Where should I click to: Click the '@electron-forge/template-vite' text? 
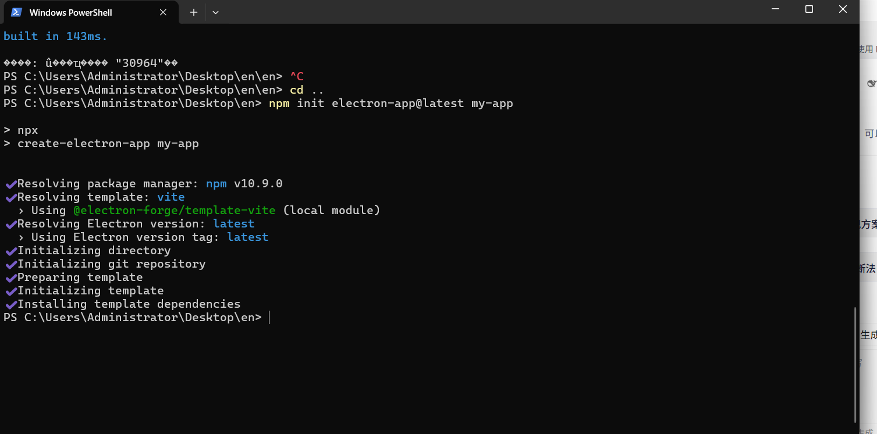click(x=175, y=210)
